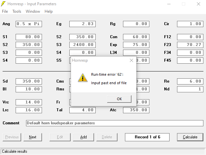
Task: Click the yellow warning icon in the error dialog
Action: [x=83, y=78]
